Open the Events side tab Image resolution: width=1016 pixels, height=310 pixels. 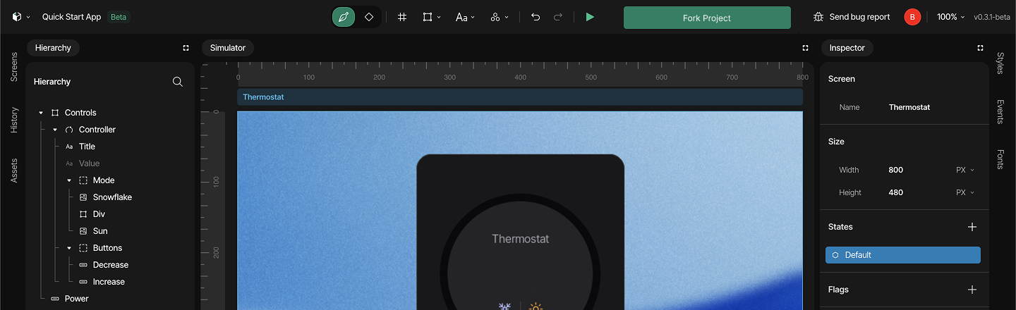click(x=1000, y=112)
